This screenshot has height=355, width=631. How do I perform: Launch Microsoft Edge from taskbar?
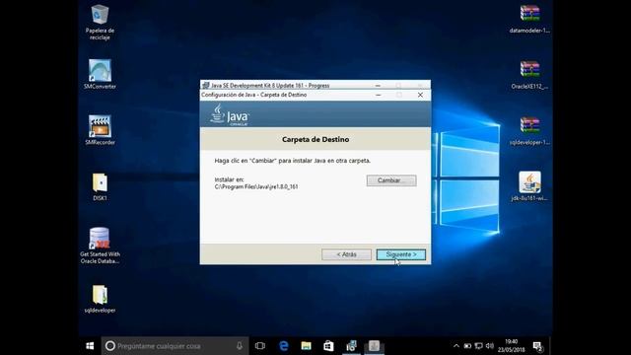click(x=284, y=346)
